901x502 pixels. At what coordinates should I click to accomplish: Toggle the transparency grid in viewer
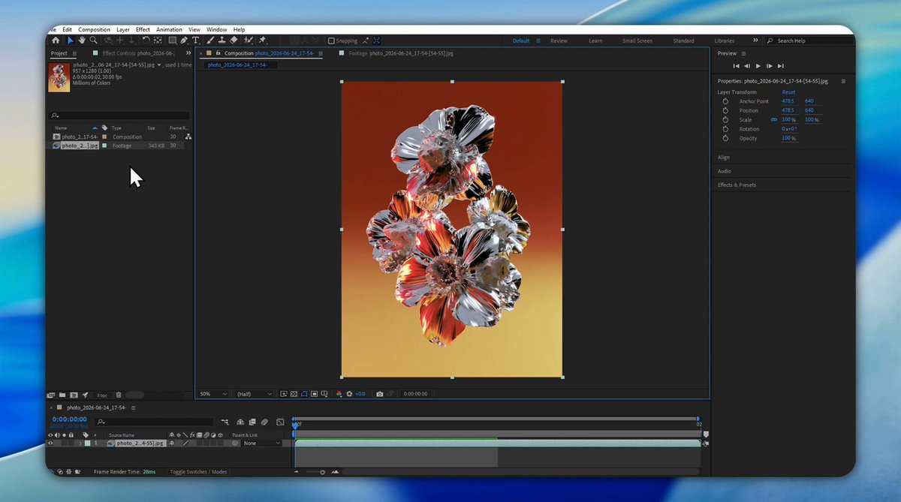click(294, 394)
